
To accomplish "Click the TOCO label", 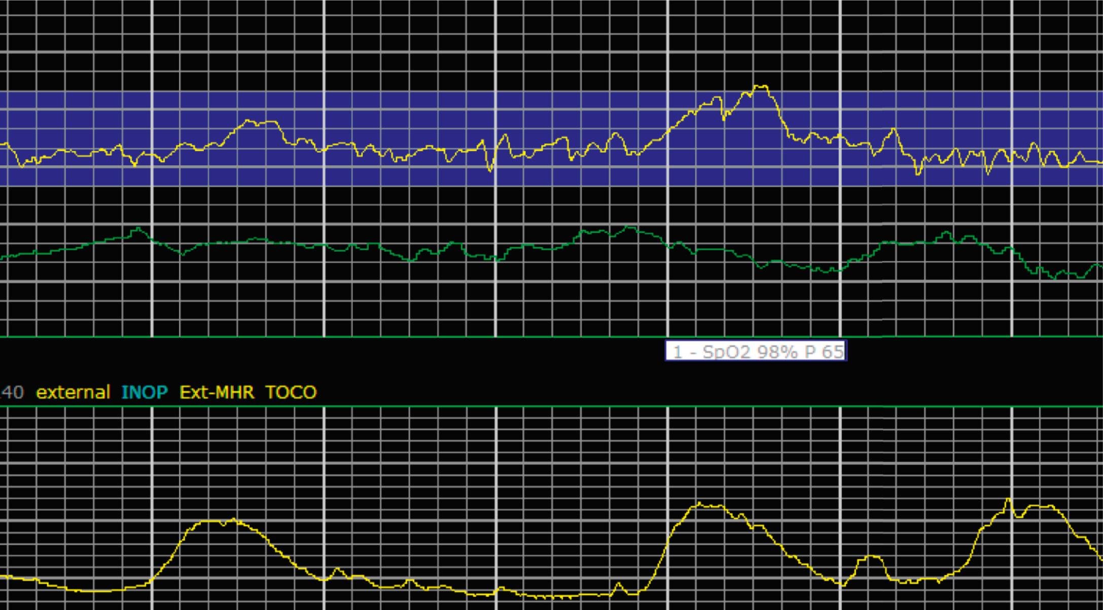I will [x=291, y=392].
